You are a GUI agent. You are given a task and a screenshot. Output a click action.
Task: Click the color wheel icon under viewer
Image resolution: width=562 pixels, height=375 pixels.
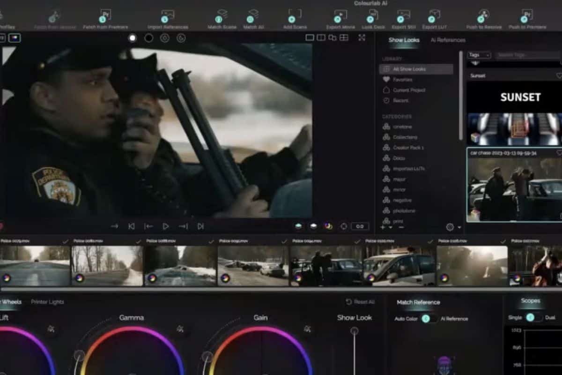point(328,226)
